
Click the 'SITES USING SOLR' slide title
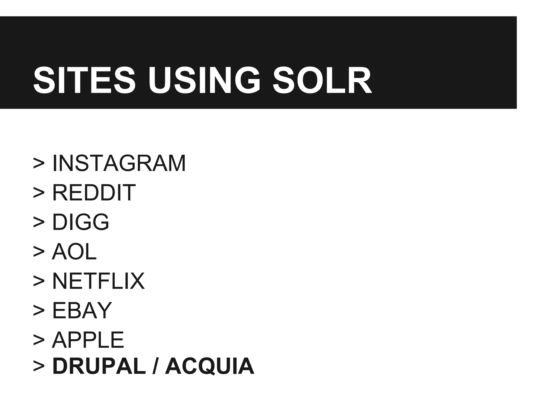click(x=202, y=80)
